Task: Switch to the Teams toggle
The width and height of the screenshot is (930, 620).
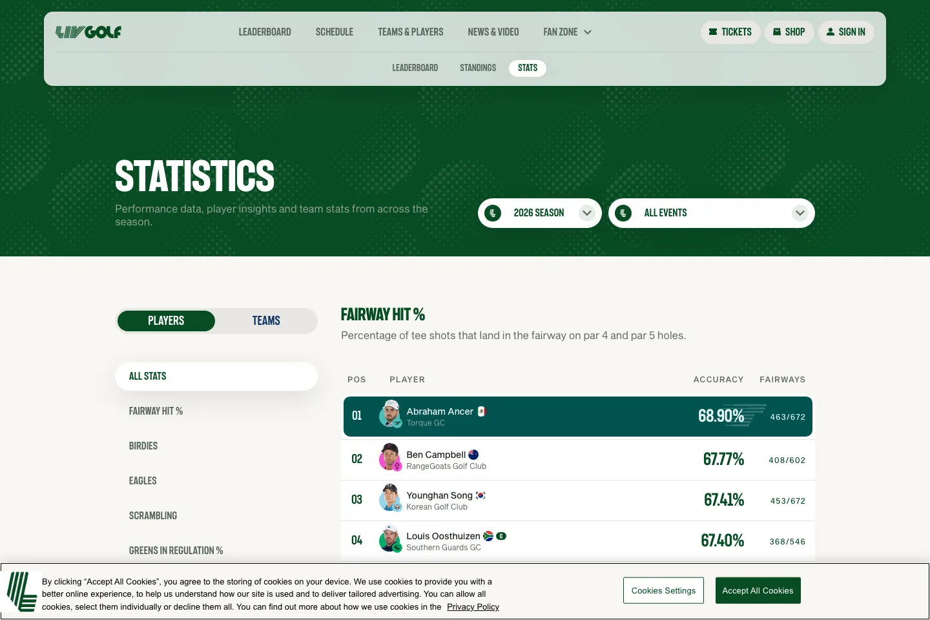Action: coord(266,321)
